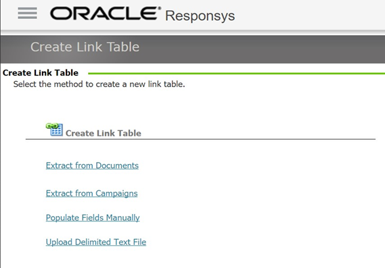Click the gray Create Link Table banner title
Viewport: 385px width, 268px height.
coord(85,47)
